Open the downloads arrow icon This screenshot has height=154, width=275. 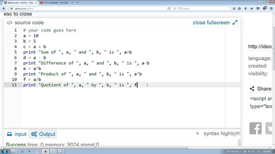coord(245,9)
